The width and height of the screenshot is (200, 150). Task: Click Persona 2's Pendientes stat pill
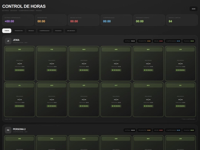click(x=144, y=130)
